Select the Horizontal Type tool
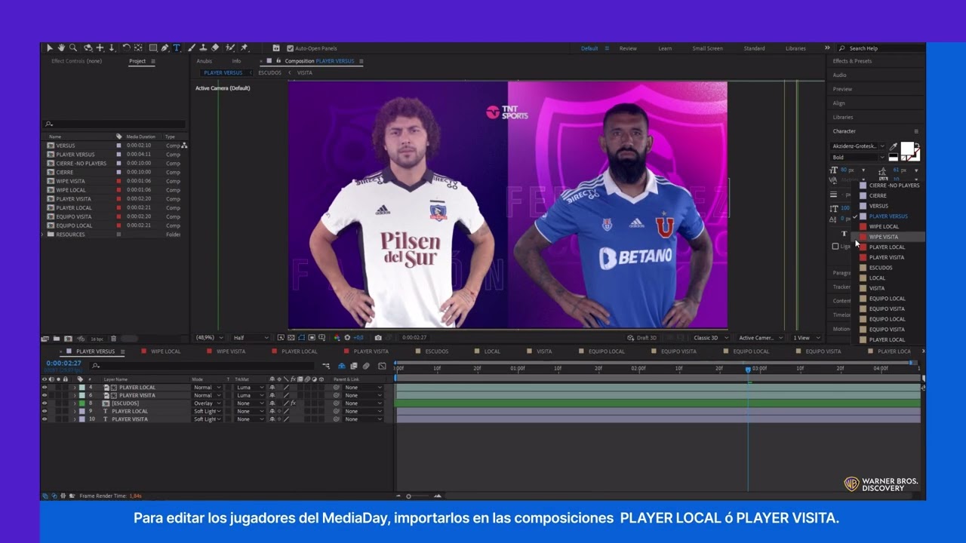This screenshot has width=966, height=543. click(x=176, y=48)
